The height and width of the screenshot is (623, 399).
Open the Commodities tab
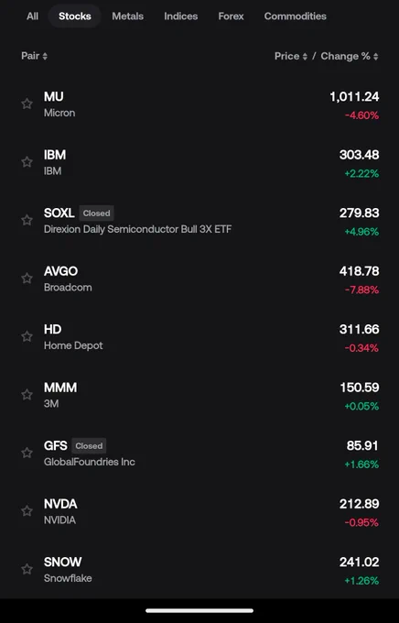coord(296,16)
